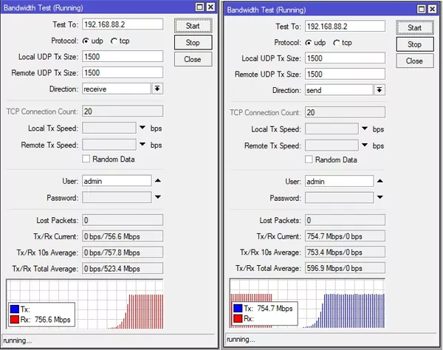
Task: Select udp protocol in the right window
Action: tap(309, 43)
